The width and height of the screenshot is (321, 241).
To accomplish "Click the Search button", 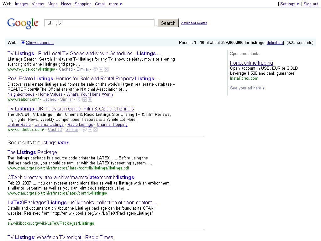I will pyautogui.click(x=168, y=23).
